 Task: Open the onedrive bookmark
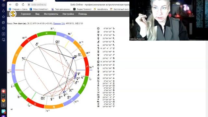[39, 9]
